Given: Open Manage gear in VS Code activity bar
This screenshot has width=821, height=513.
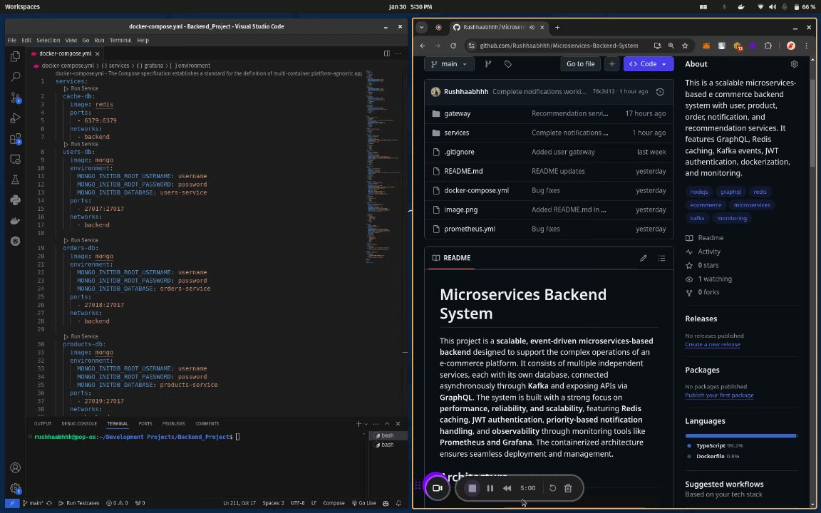Looking at the screenshot, I should (x=15, y=488).
